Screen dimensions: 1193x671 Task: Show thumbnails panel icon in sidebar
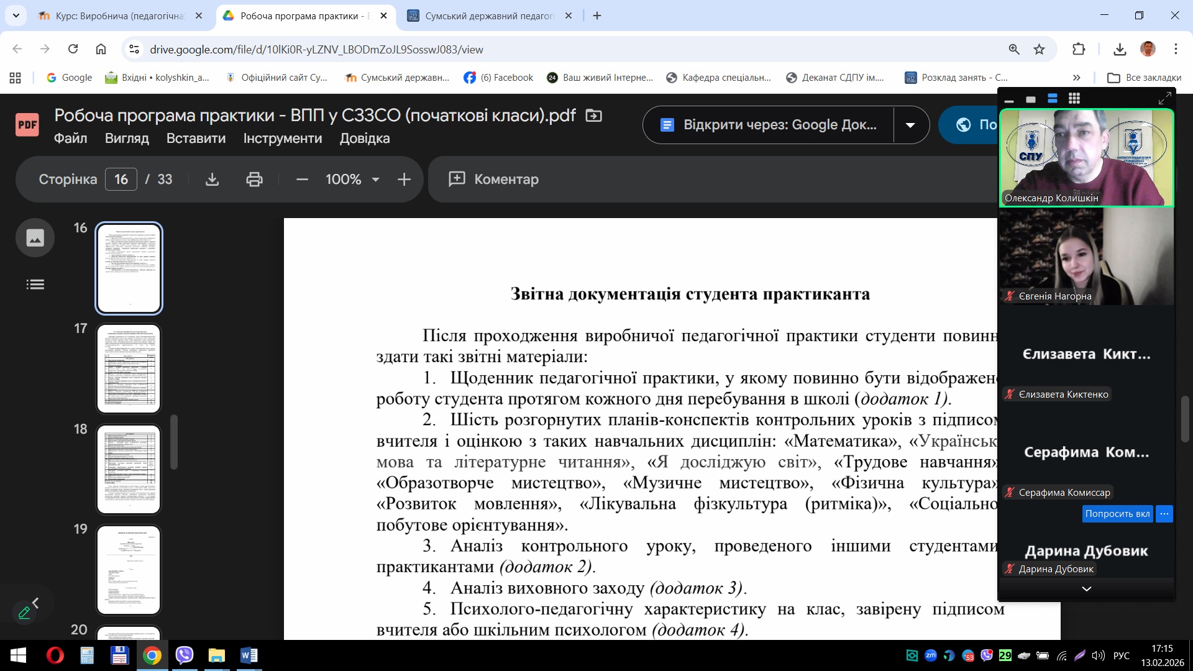35,237
